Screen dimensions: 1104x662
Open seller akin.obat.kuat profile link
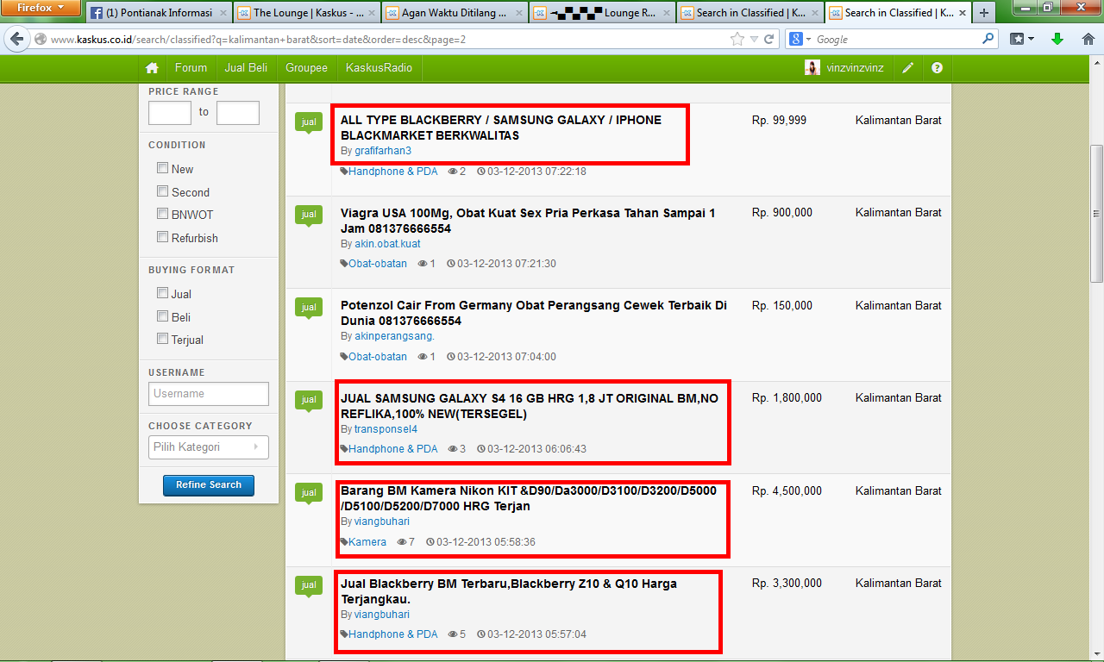click(387, 244)
